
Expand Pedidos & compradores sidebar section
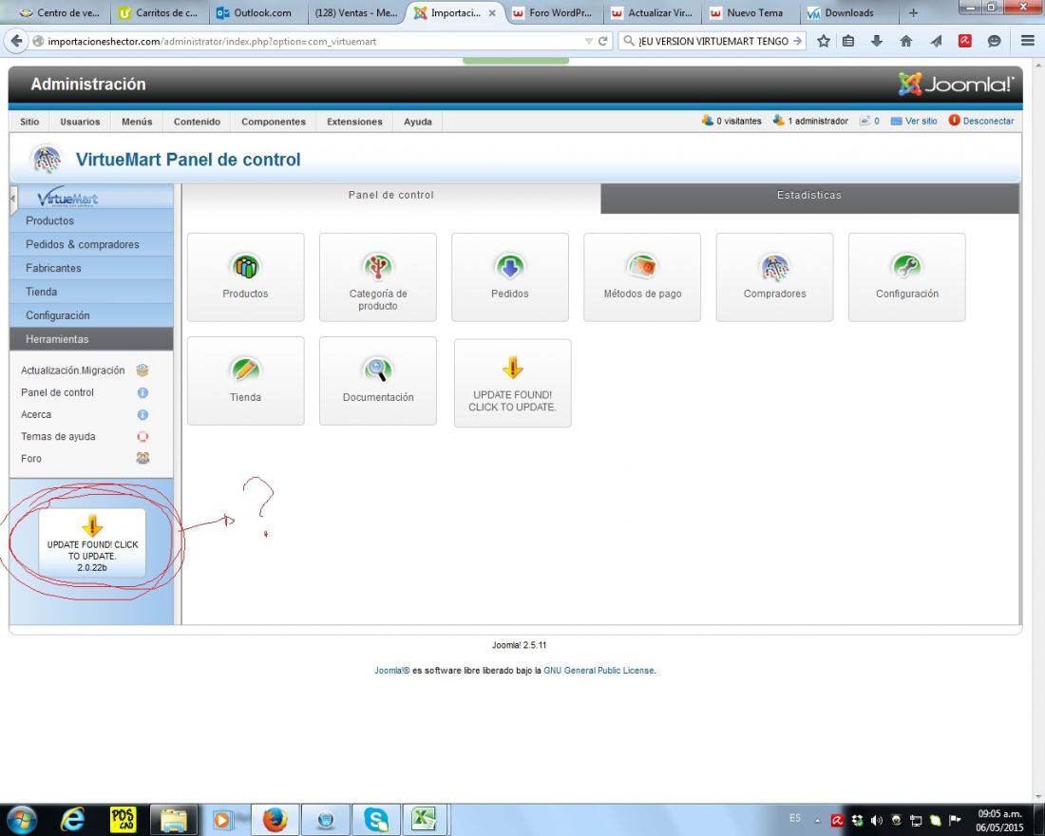91,245
